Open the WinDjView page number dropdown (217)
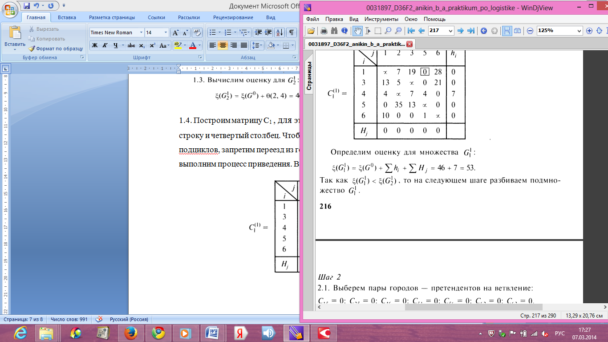 pos(451,31)
